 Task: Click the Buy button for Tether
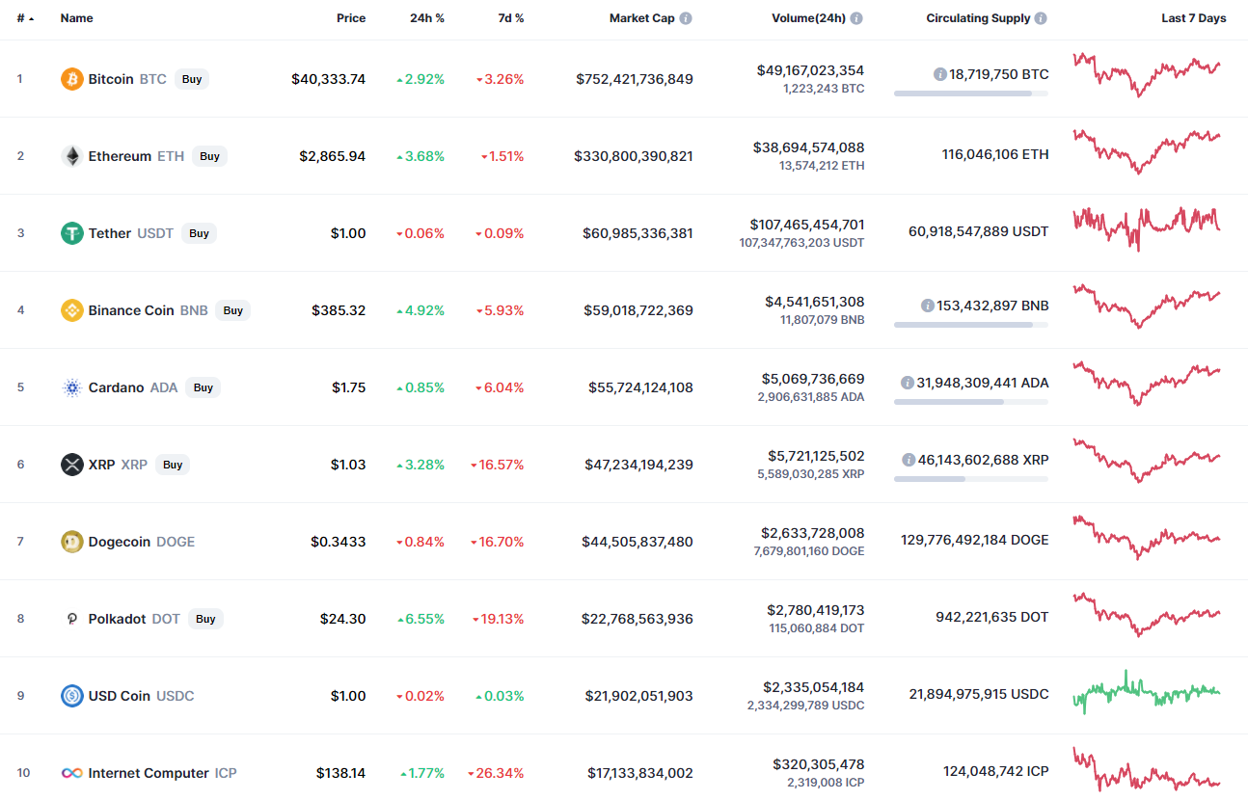pyautogui.click(x=199, y=233)
